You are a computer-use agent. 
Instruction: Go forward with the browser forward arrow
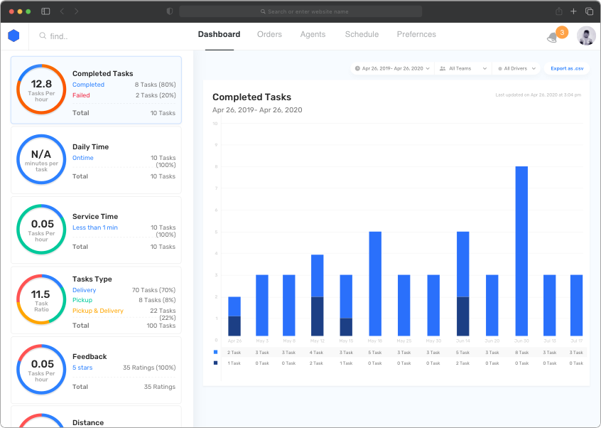pos(76,11)
